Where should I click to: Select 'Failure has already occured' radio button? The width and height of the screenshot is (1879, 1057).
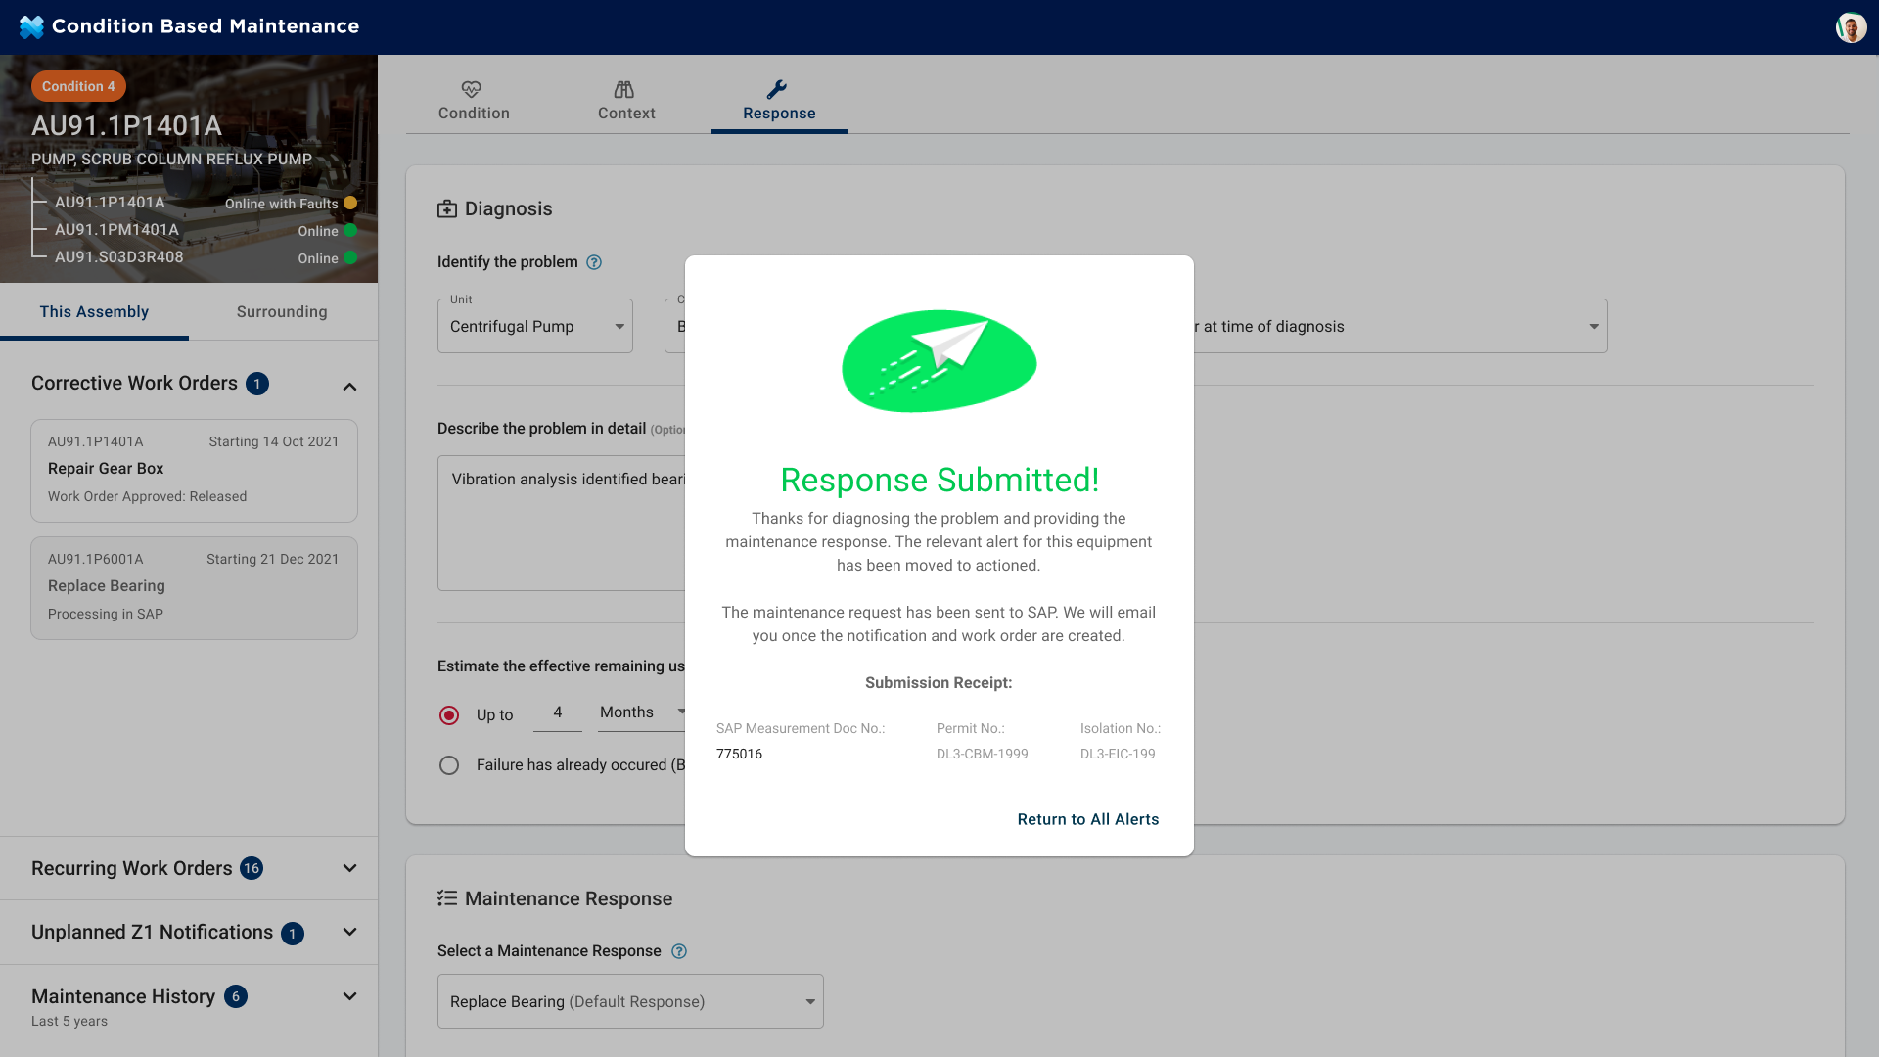(449, 765)
